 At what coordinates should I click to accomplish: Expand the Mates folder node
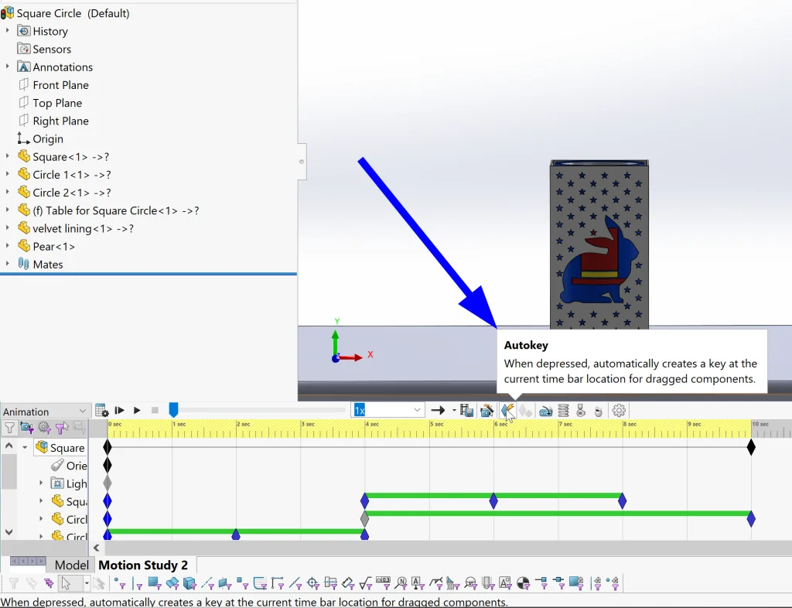pos(7,264)
